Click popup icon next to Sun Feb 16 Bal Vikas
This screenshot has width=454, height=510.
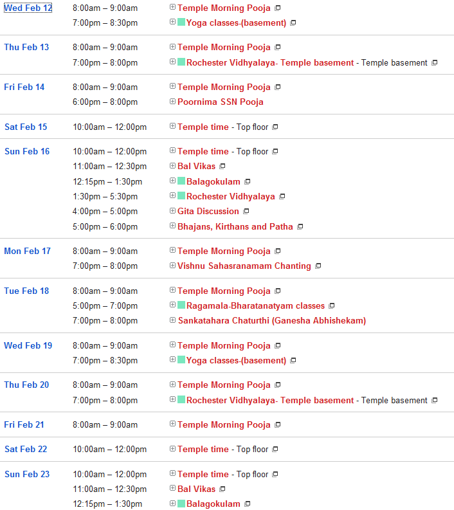pos(222,167)
